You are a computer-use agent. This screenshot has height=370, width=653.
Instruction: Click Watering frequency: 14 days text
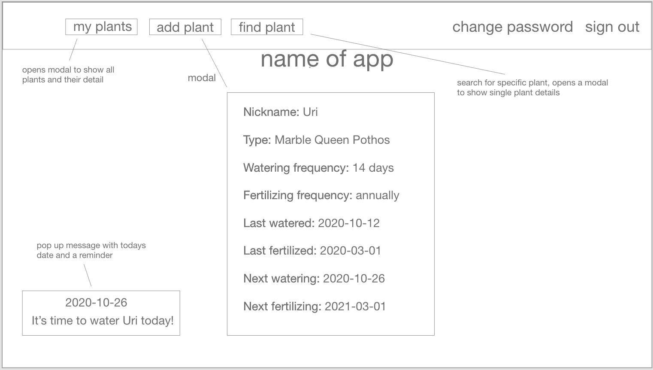point(318,168)
